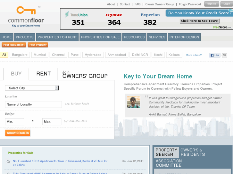The image size is (233, 174).
Task: Select the Kochi city filter
Action: pos(158,55)
